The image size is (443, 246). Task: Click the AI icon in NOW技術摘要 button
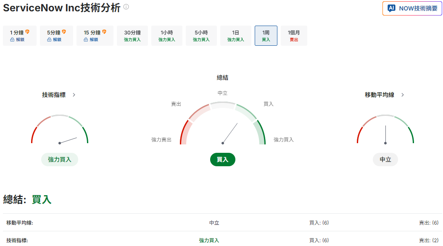pyautogui.click(x=391, y=8)
